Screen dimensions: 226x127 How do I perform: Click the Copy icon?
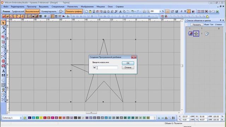point(124,11)
